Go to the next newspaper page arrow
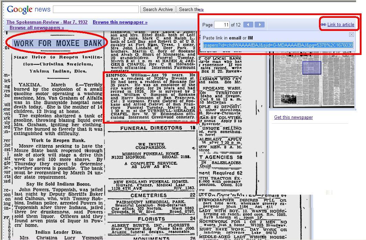 click(259, 24)
